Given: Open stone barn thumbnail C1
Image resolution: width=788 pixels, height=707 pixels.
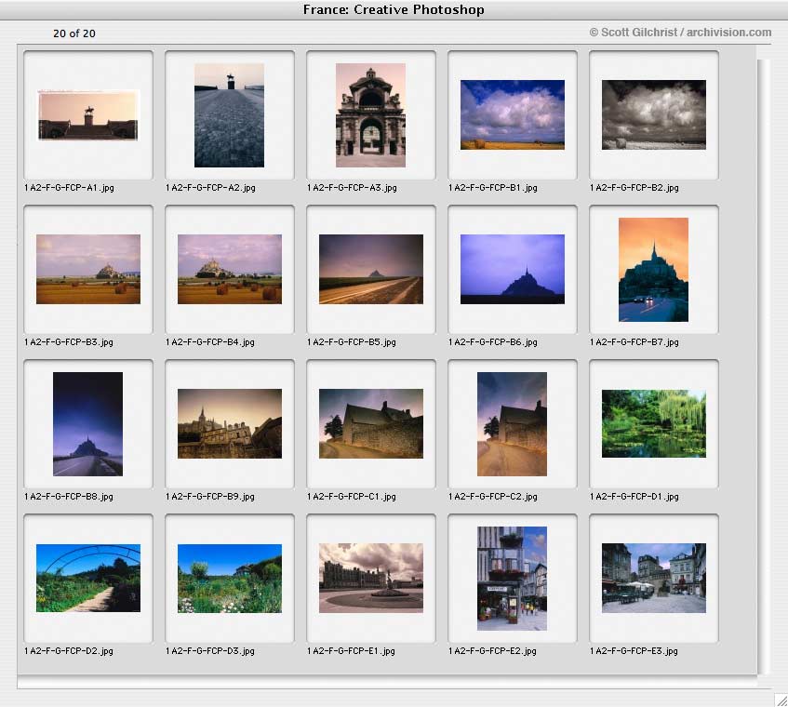Looking at the screenshot, I should point(371,423).
